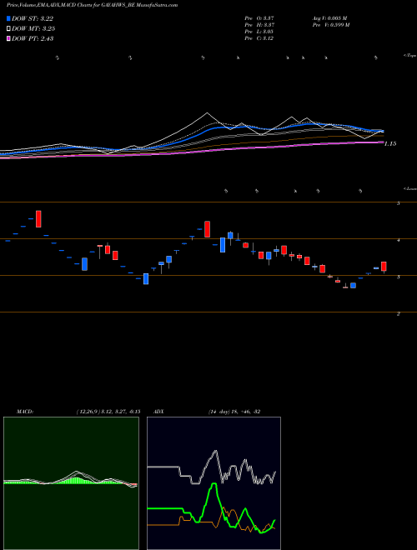This screenshot has width=417, height=550.
Task: Click the tall red candle at the first peak
Action: pyautogui.click(x=38, y=219)
